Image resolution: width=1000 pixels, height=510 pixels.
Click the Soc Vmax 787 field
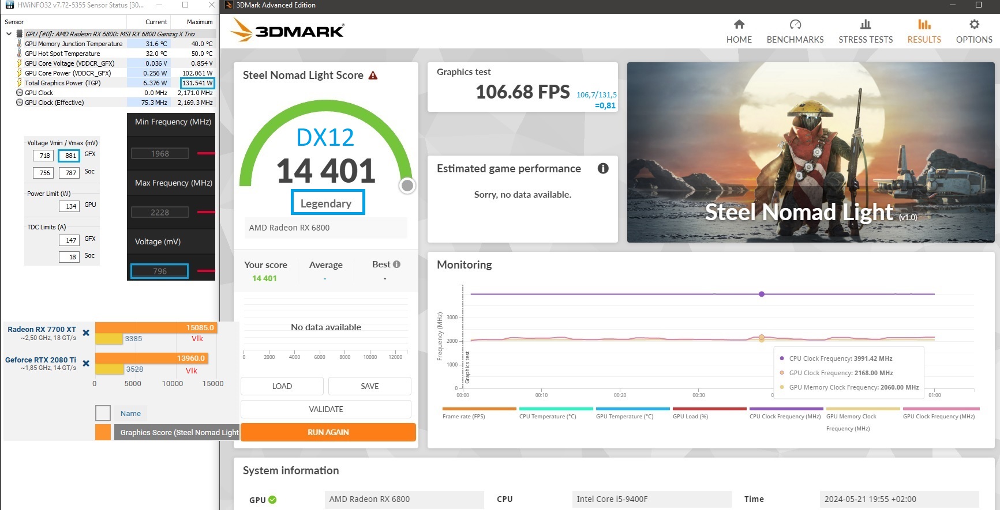click(69, 173)
